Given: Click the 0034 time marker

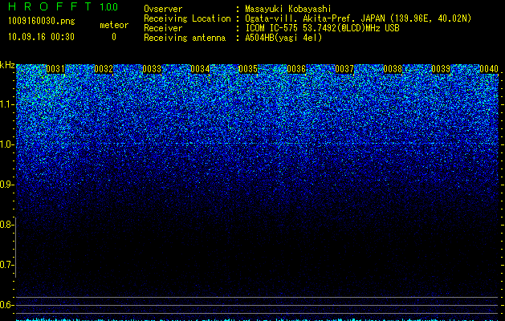Looking at the screenshot, I should click(x=200, y=69).
